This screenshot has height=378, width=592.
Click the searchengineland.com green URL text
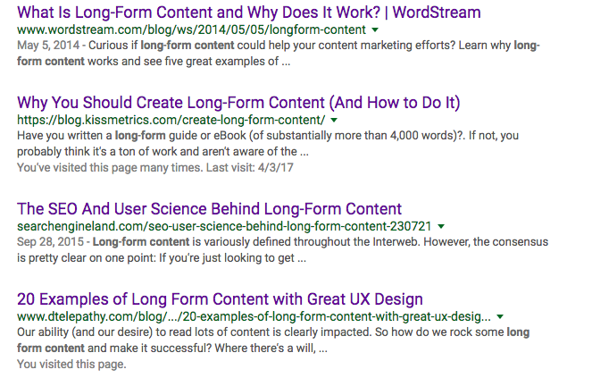[224, 226]
